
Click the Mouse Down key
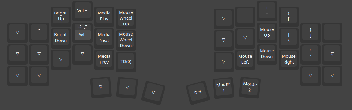click(267, 54)
